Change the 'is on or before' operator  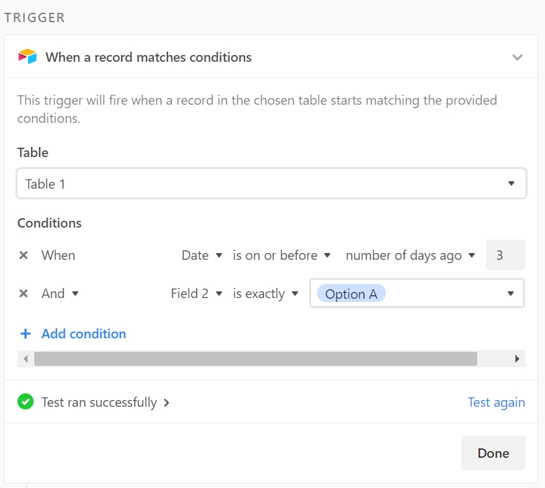[x=281, y=256]
